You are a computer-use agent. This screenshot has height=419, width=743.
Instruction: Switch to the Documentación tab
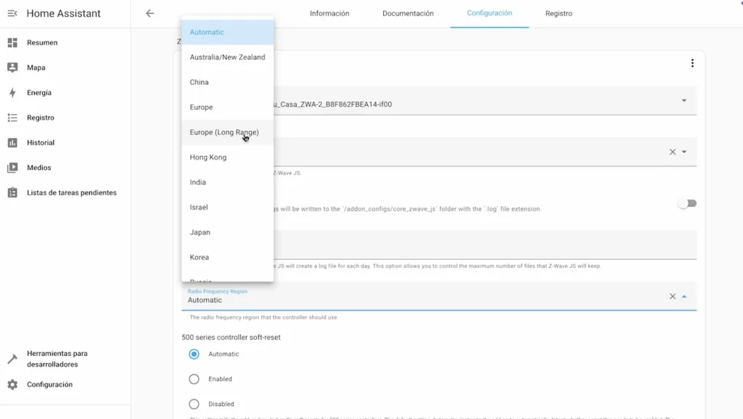[408, 13]
